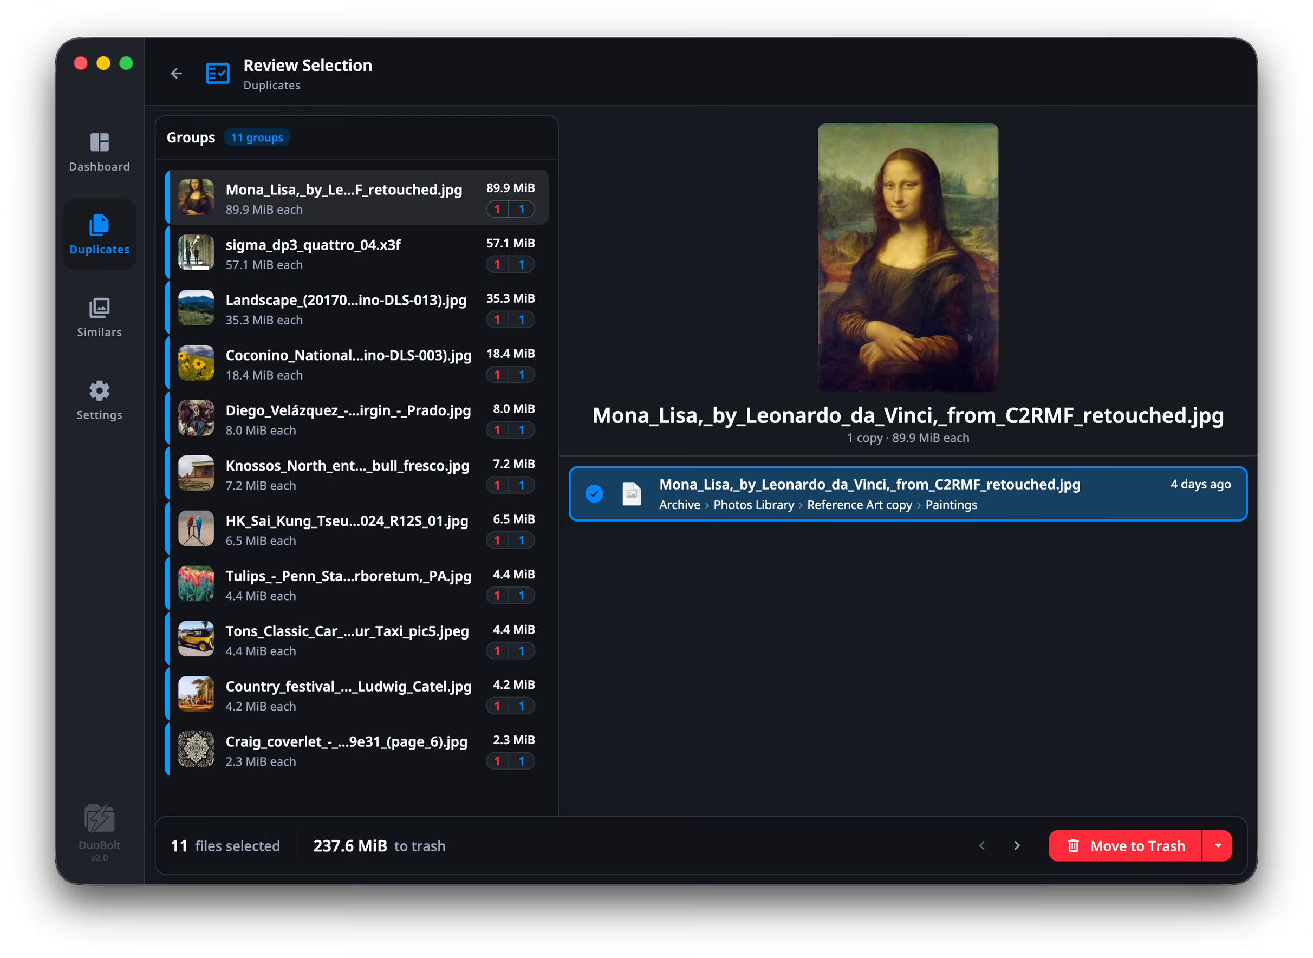
Task: Select Tulips_-_Penn_Sta...rboretum,_PA.jpg file name
Action: [x=348, y=576]
